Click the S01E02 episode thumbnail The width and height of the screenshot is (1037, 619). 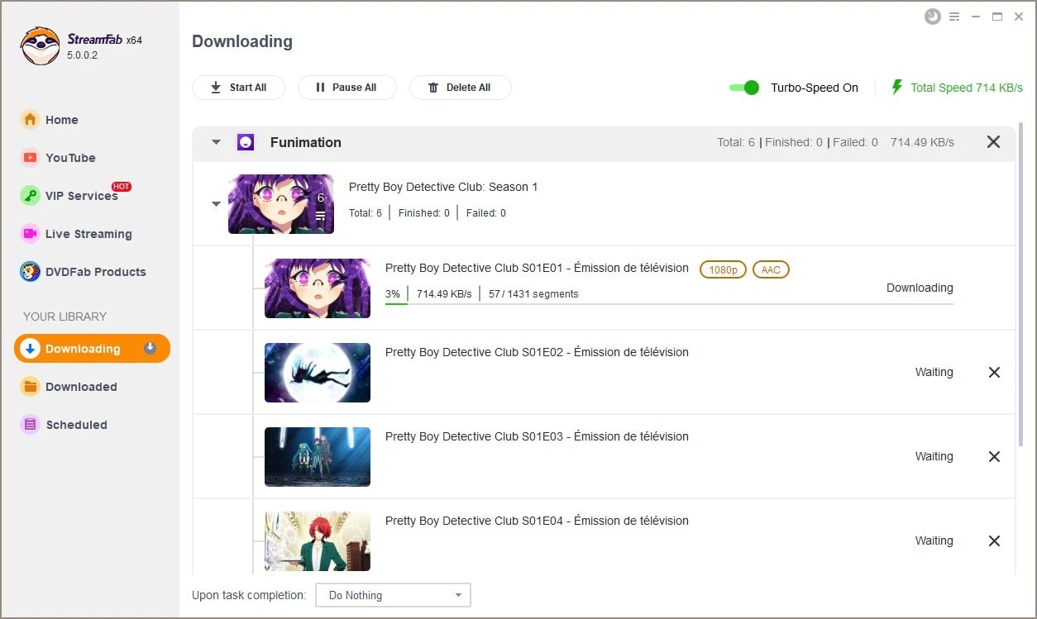pos(317,372)
